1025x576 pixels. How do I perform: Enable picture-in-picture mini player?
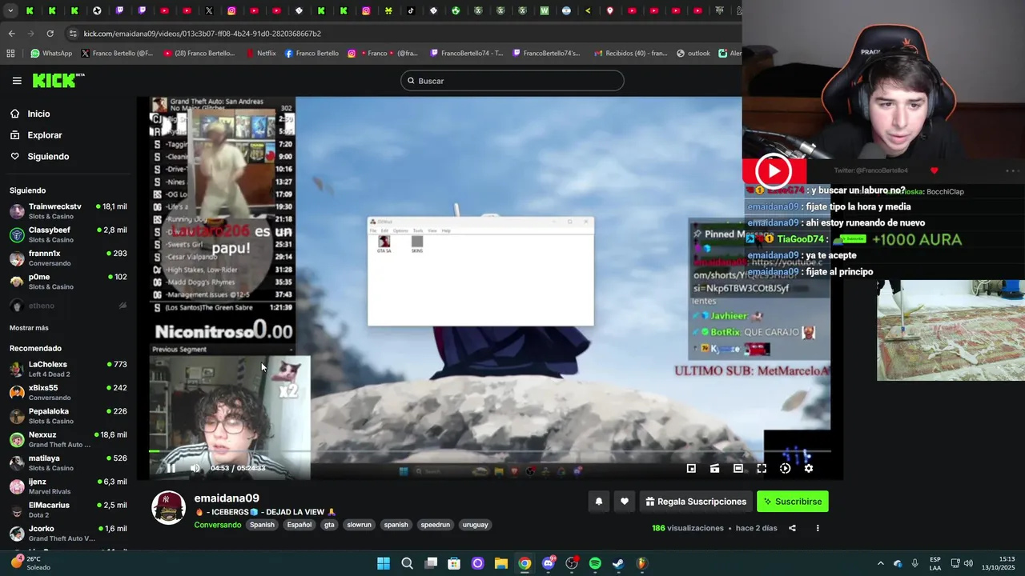click(x=691, y=469)
